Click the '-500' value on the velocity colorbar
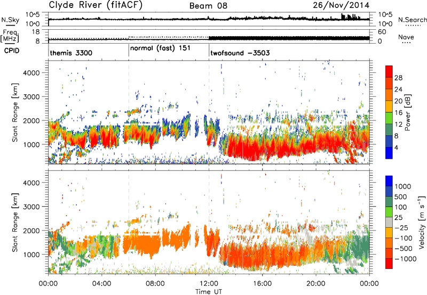The height and width of the screenshot is (295, 427). 403,249
